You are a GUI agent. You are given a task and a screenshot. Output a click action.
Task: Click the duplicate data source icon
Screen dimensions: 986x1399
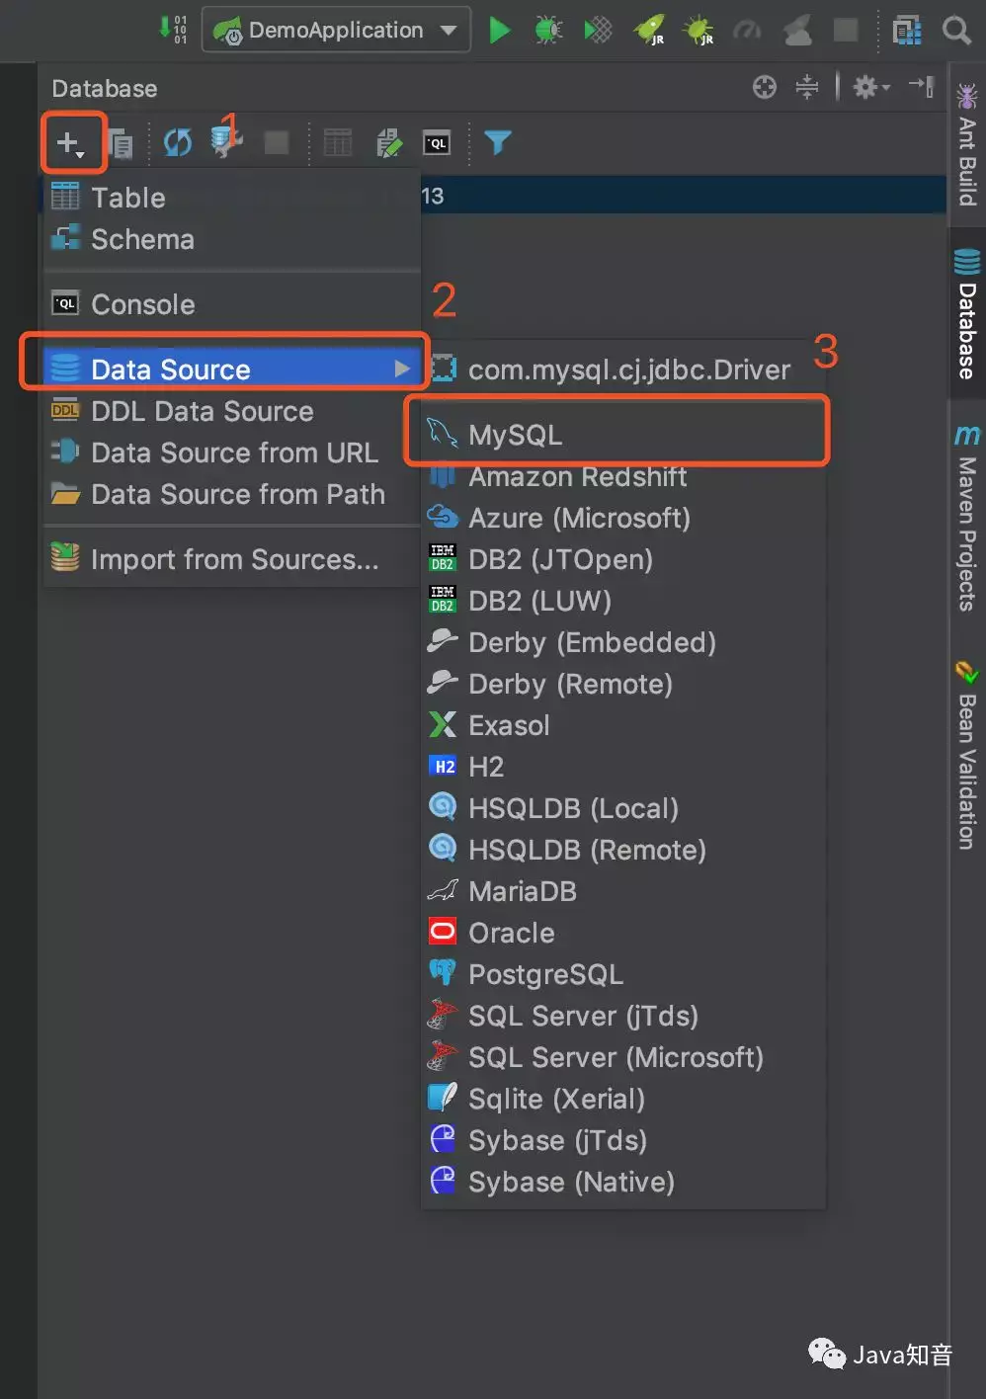121,144
